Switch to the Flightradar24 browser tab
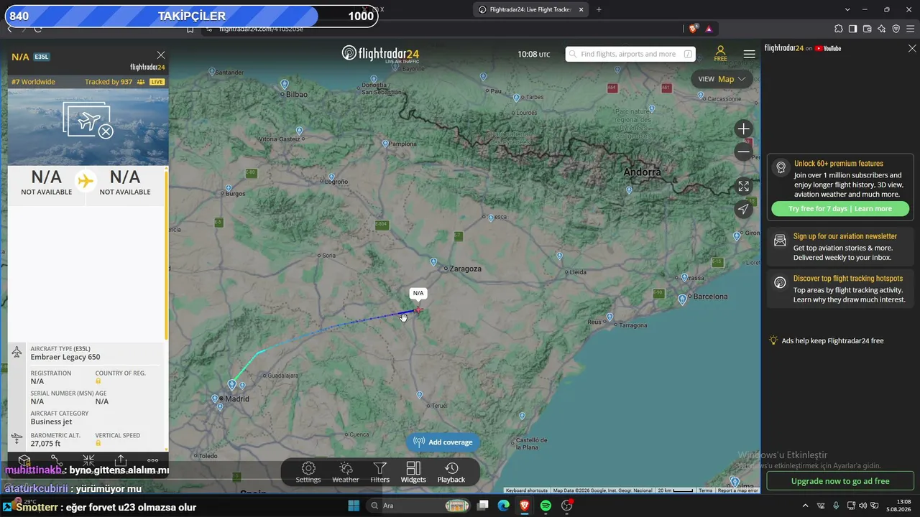This screenshot has width=920, height=517. click(529, 9)
